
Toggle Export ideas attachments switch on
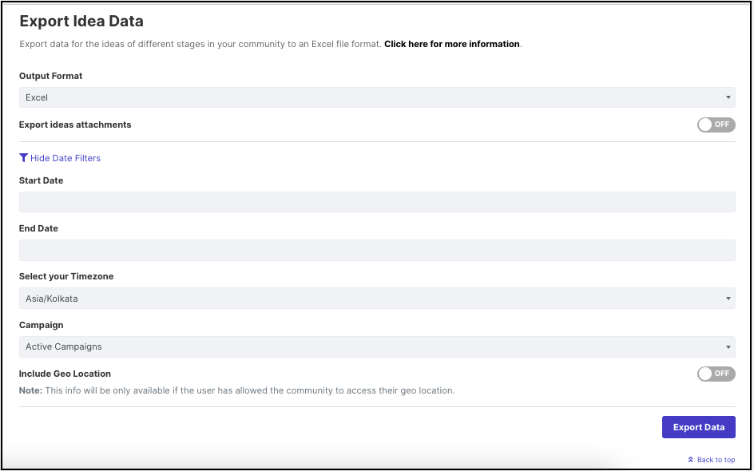pos(716,125)
